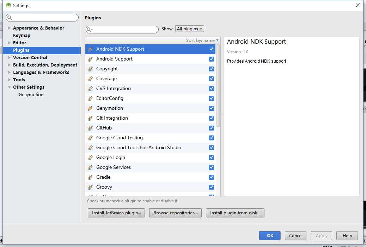Expand Version Control settings
The width and height of the screenshot is (366, 247).
[x=9, y=58]
